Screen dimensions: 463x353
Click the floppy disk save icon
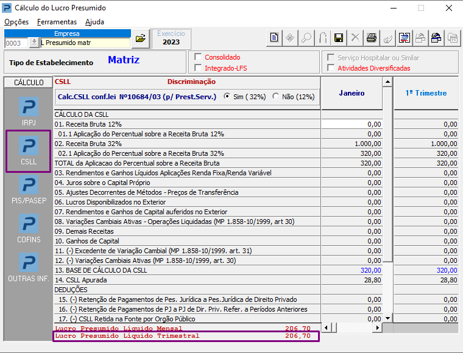click(339, 38)
